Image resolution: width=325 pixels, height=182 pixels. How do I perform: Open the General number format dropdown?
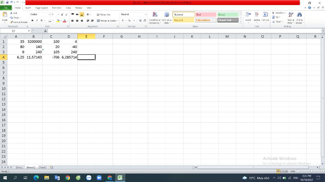point(145,15)
